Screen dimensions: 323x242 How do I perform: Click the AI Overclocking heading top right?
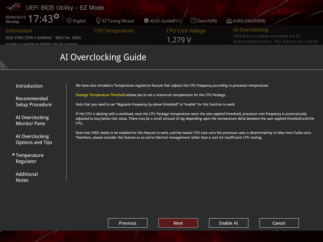251,30
